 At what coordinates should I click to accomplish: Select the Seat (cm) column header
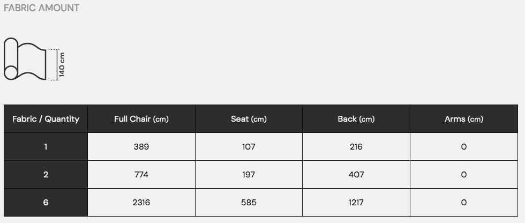pyautogui.click(x=249, y=119)
